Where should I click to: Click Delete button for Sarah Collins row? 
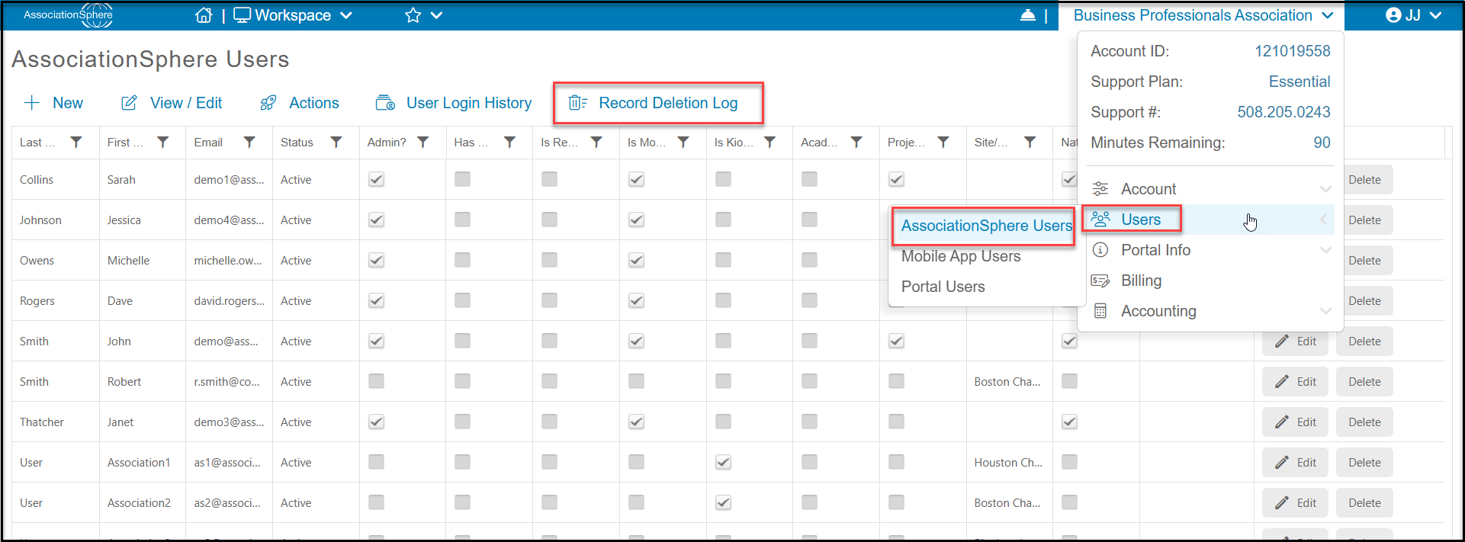[x=1364, y=180]
